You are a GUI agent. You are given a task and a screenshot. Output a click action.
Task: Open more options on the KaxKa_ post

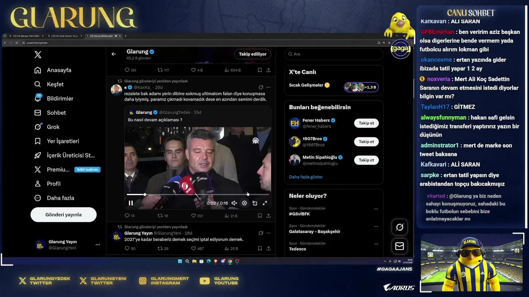(x=269, y=87)
